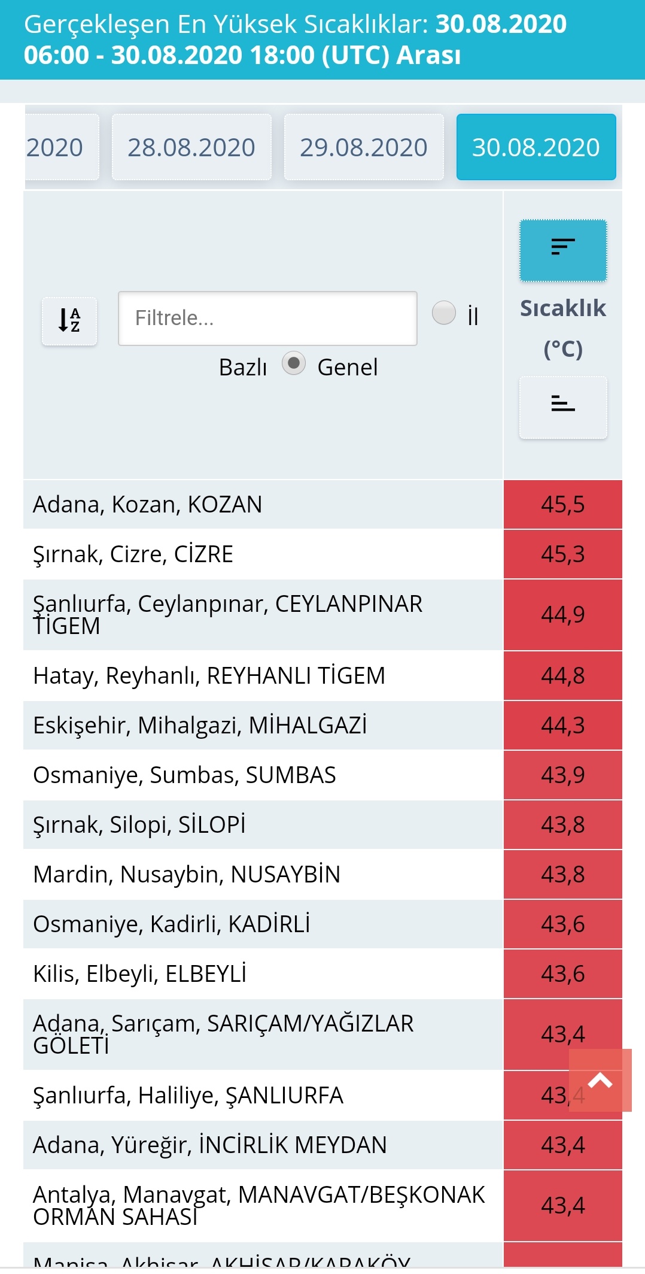
Task: Select the İl Bazlı radio option
Action: pos(444,313)
